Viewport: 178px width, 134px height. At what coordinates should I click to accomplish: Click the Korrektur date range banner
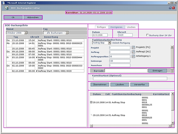tap(89, 13)
